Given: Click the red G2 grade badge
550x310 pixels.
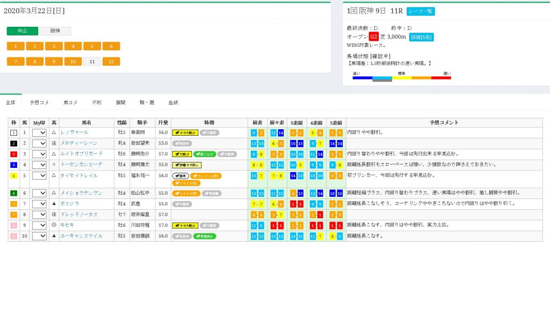Looking at the screenshot, I should 374,36.
